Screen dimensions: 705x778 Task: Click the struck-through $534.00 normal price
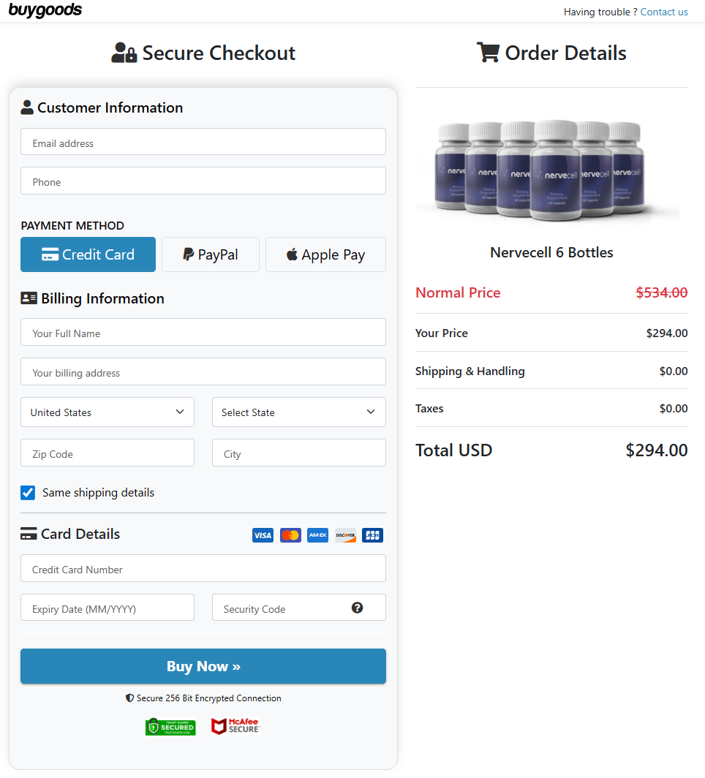coord(662,292)
